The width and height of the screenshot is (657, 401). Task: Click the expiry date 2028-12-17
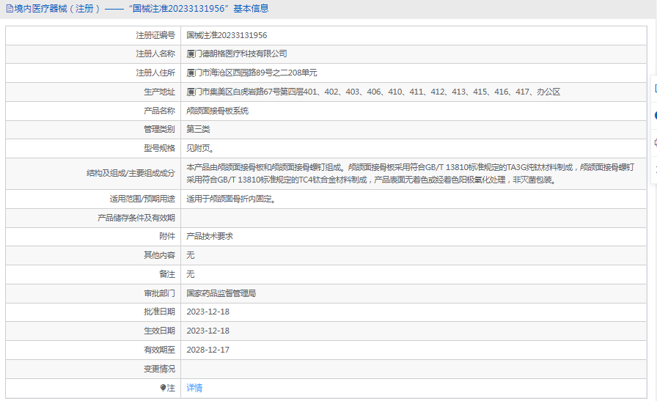[208, 350]
